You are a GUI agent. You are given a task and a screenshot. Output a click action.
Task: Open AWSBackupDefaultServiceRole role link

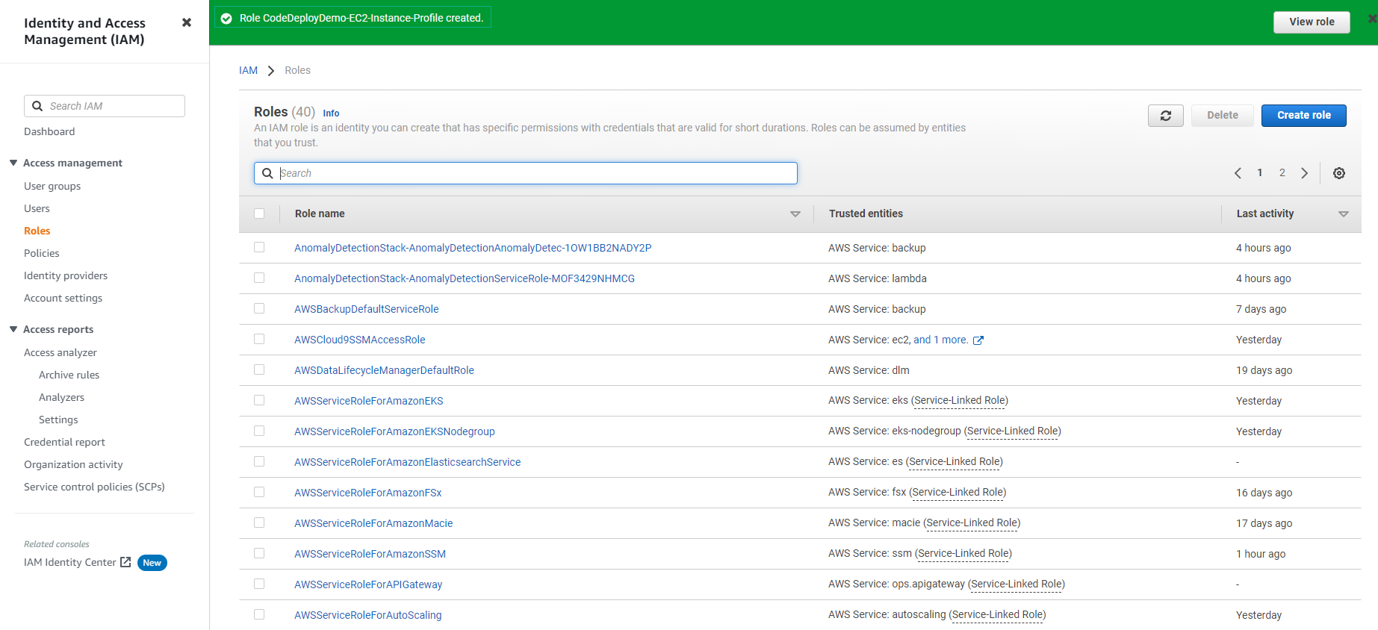coord(367,309)
